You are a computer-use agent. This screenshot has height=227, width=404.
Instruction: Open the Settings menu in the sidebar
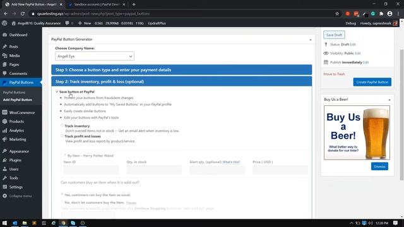click(16, 187)
